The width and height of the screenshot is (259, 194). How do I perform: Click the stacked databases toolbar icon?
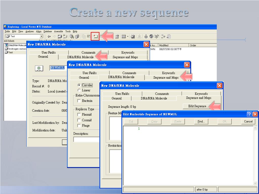point(77,36)
